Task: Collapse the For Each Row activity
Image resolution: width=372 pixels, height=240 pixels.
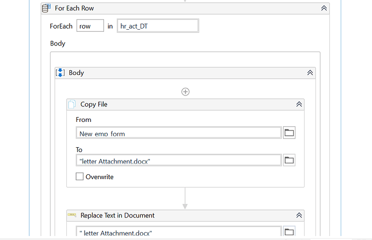Action: pyautogui.click(x=324, y=8)
